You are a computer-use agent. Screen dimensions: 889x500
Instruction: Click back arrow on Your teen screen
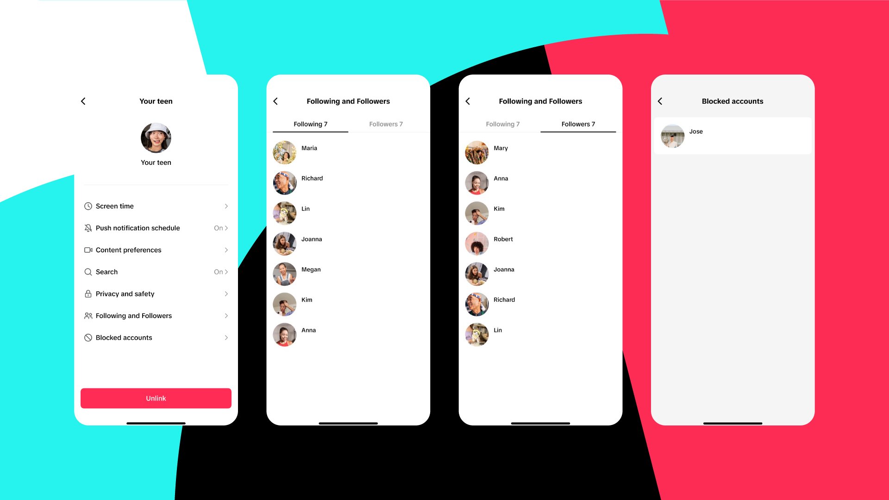[x=83, y=101]
